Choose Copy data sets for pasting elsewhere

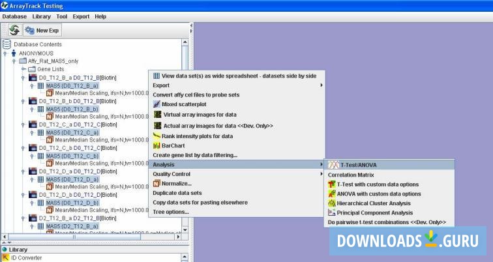click(237, 203)
